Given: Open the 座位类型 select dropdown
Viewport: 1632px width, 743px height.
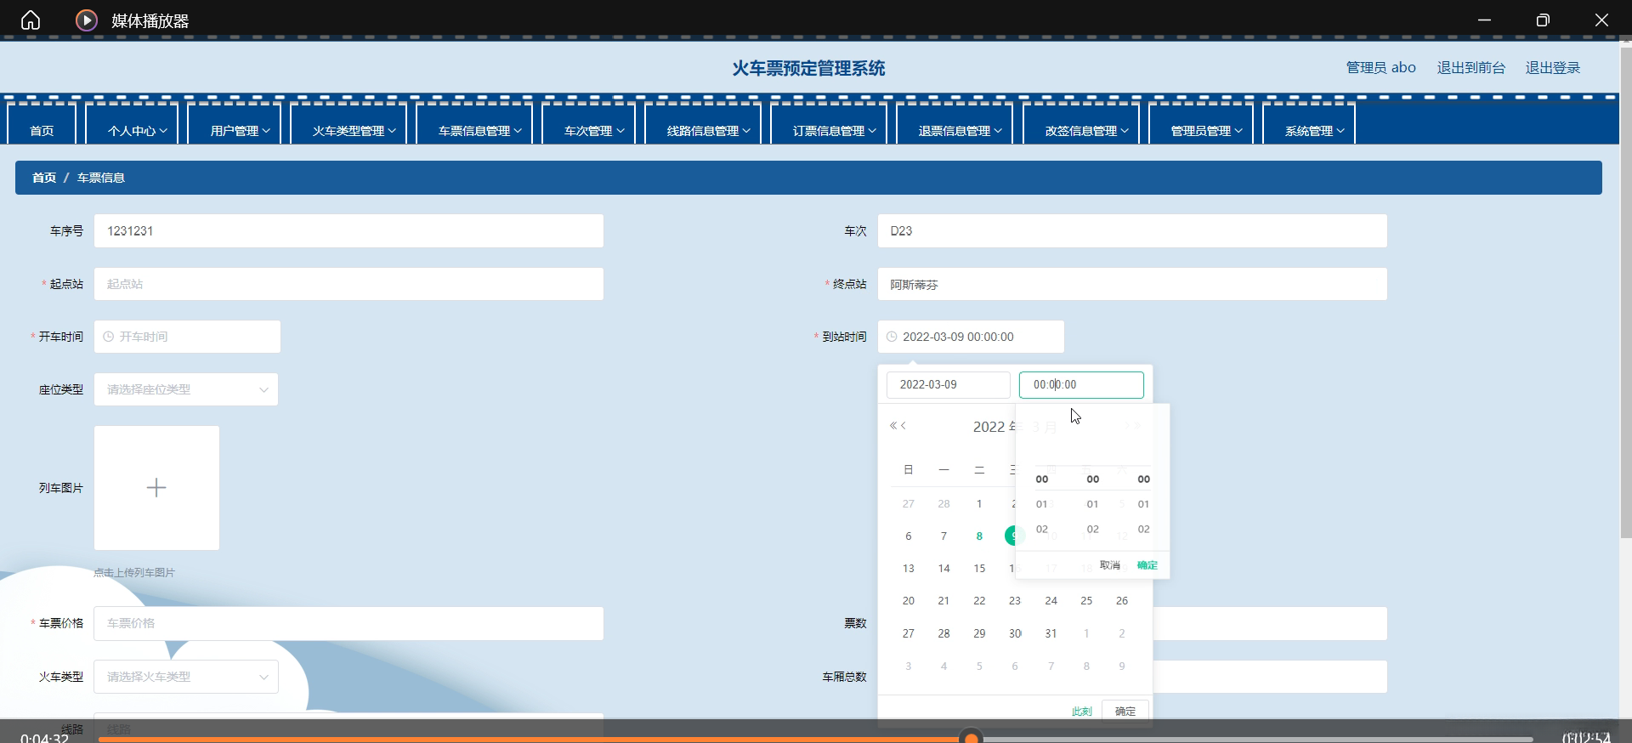Looking at the screenshot, I should (x=186, y=389).
